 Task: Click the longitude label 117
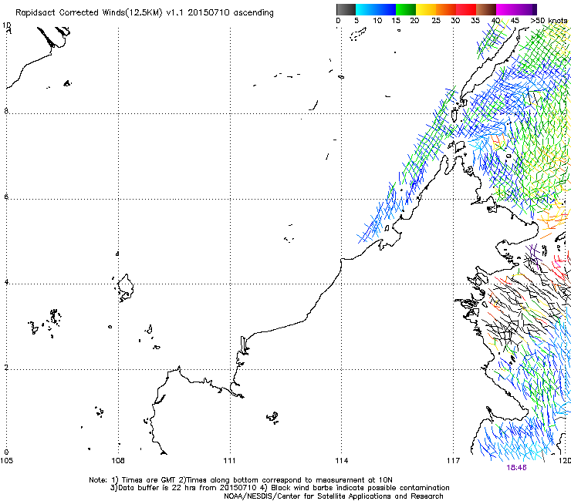[453, 461]
